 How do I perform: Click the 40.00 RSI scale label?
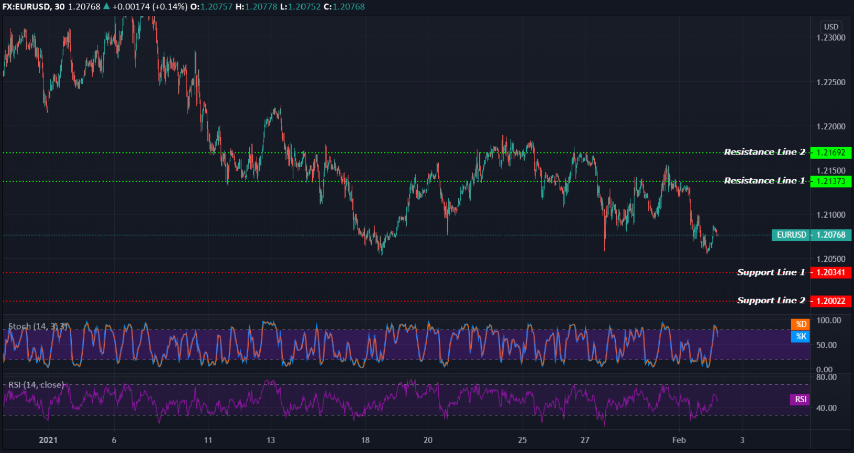(826, 408)
